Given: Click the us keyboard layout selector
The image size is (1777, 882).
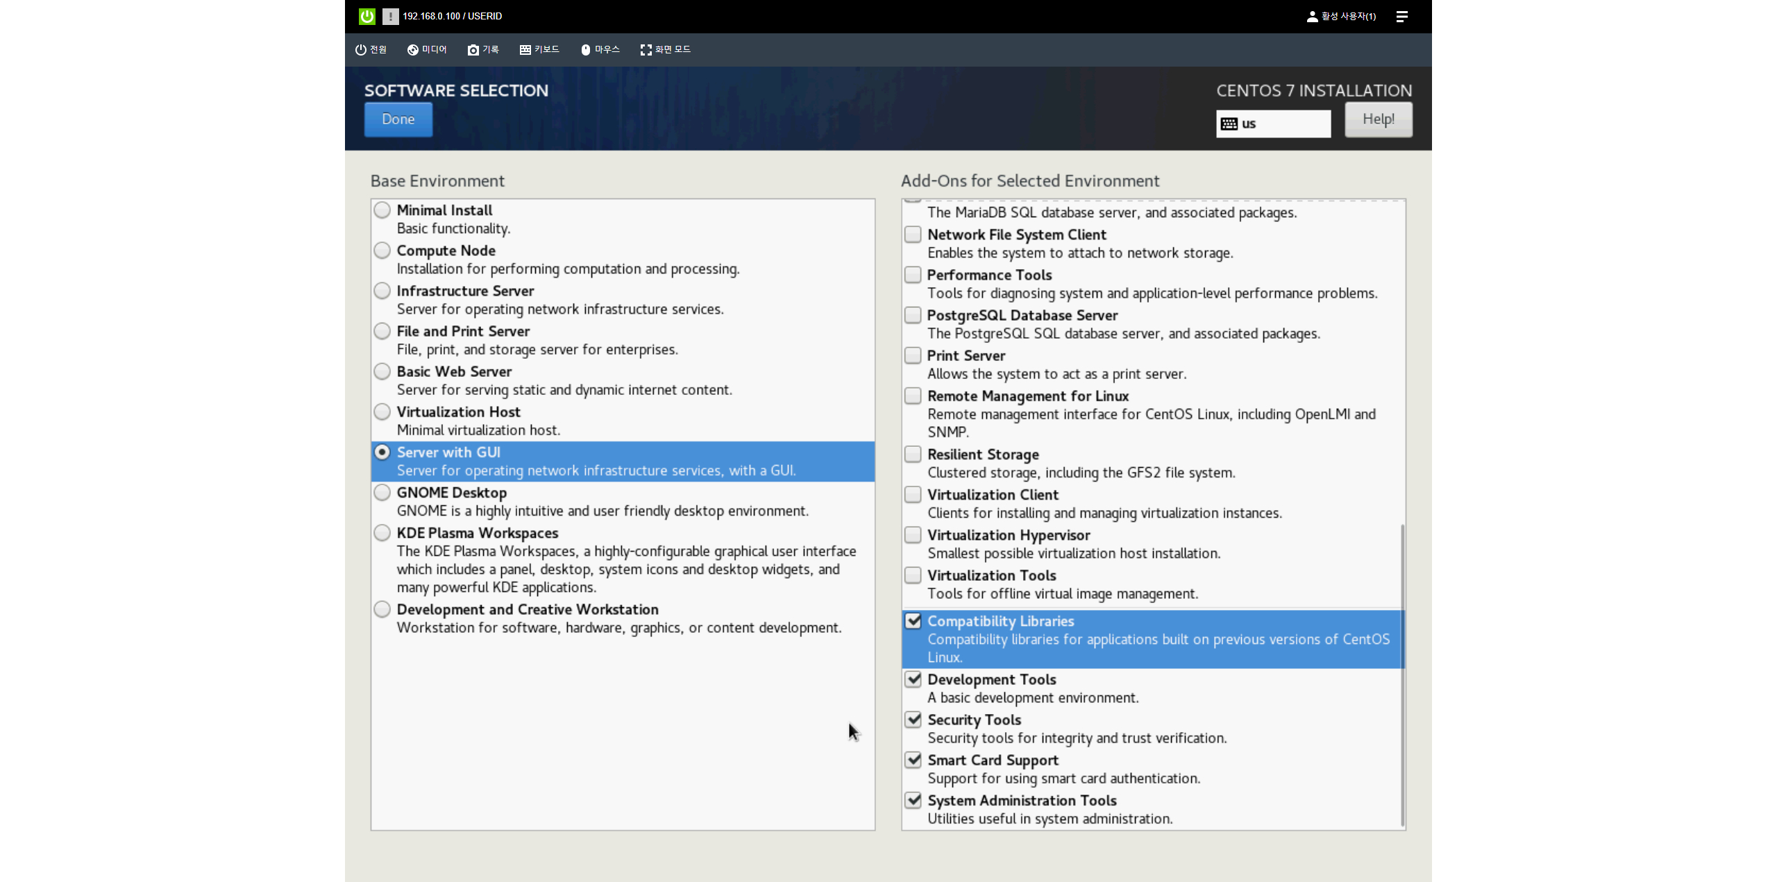Looking at the screenshot, I should click(x=1272, y=124).
